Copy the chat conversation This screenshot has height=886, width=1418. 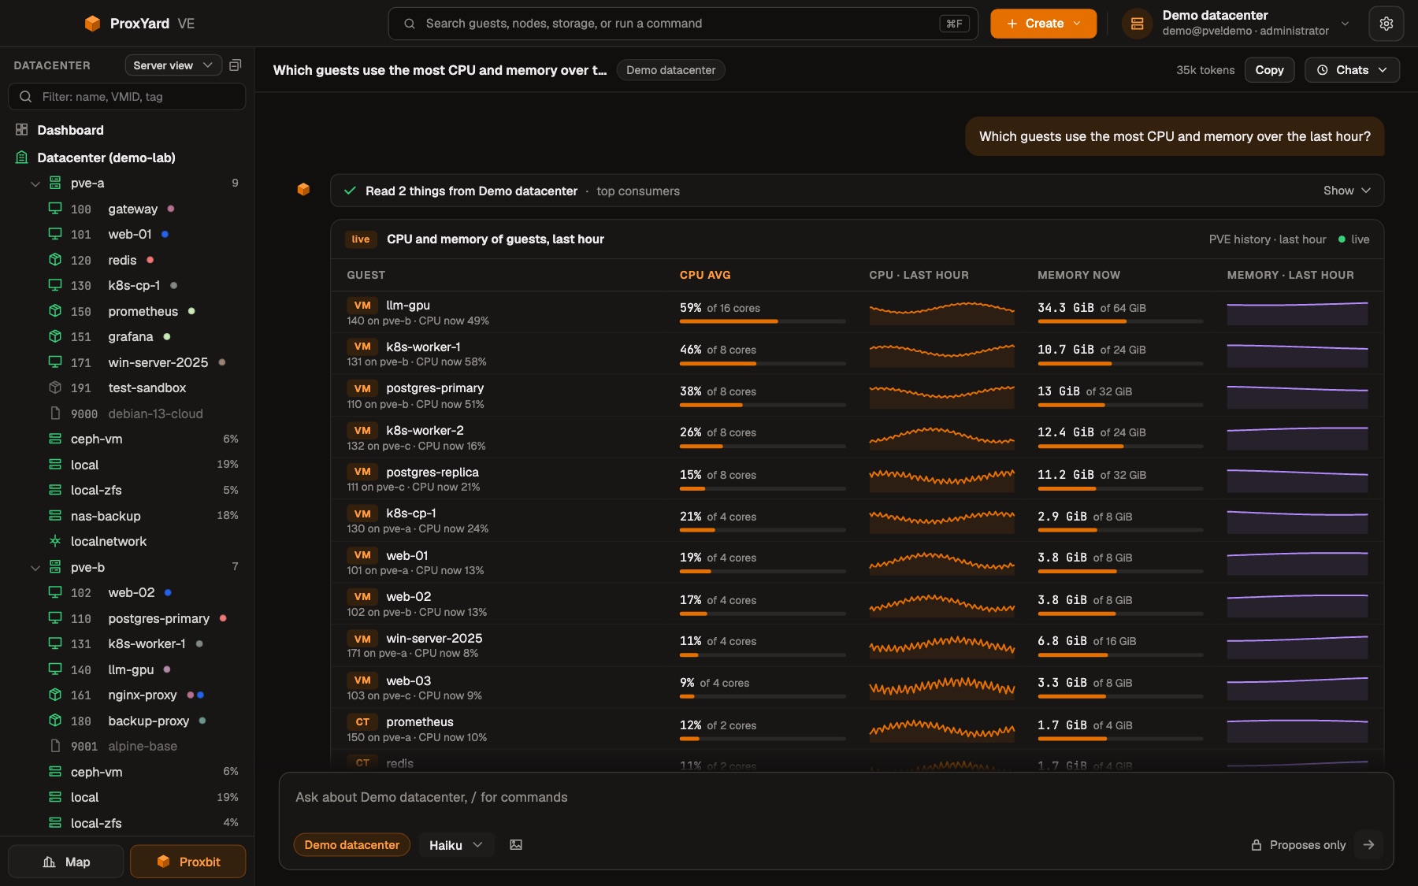coord(1269,70)
